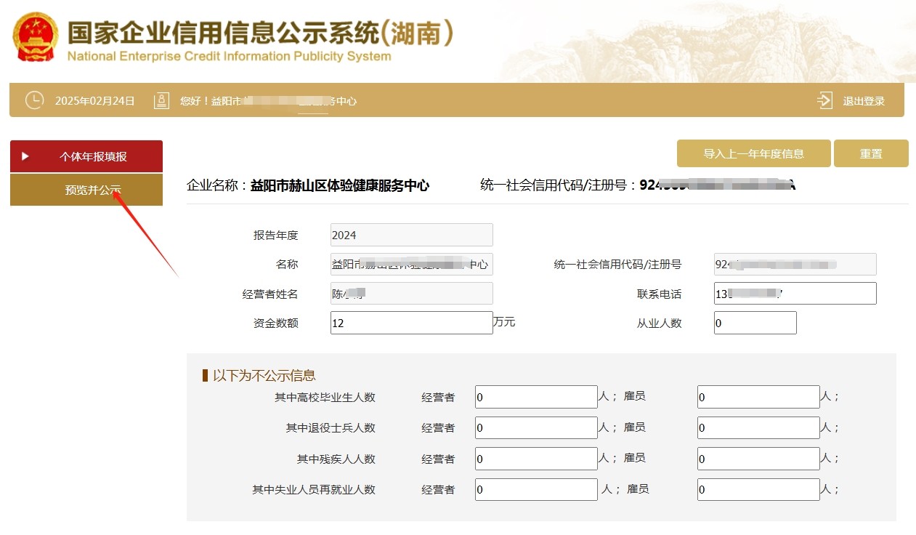Click the 其中退役士兵人数 label
This screenshot has width=916, height=535.
pos(331,427)
